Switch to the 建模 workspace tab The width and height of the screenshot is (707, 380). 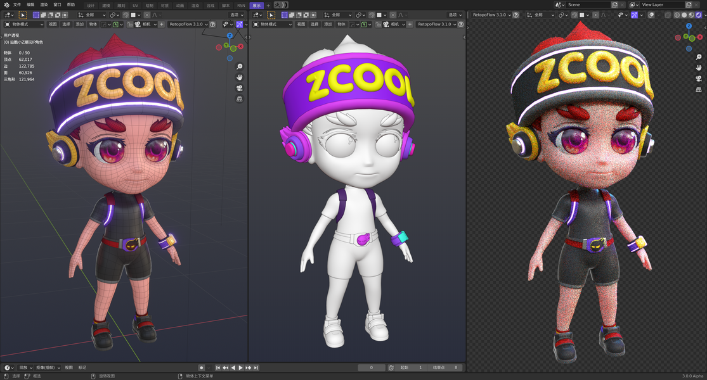pos(106,6)
